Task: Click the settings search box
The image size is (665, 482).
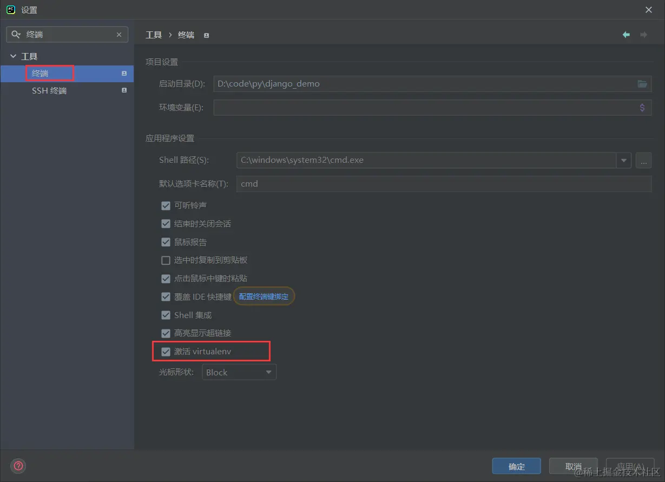Action: click(67, 35)
